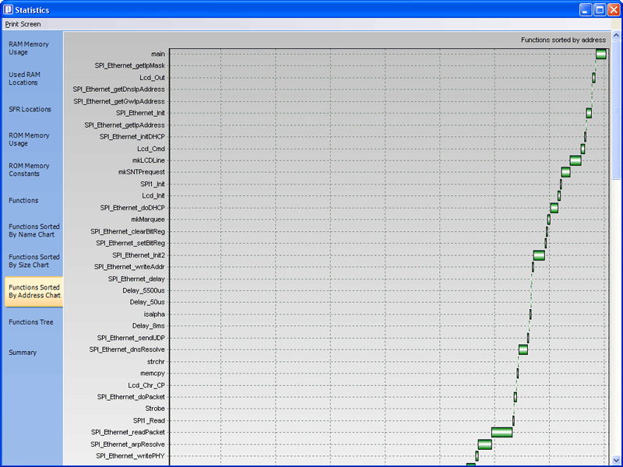623x467 pixels.
Task: Click the SPI_Ethernet_getIpMask label
Action: tap(129, 65)
